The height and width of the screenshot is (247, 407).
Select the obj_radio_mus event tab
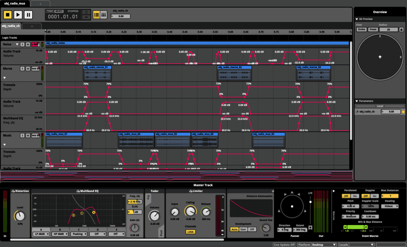tap(14, 3)
